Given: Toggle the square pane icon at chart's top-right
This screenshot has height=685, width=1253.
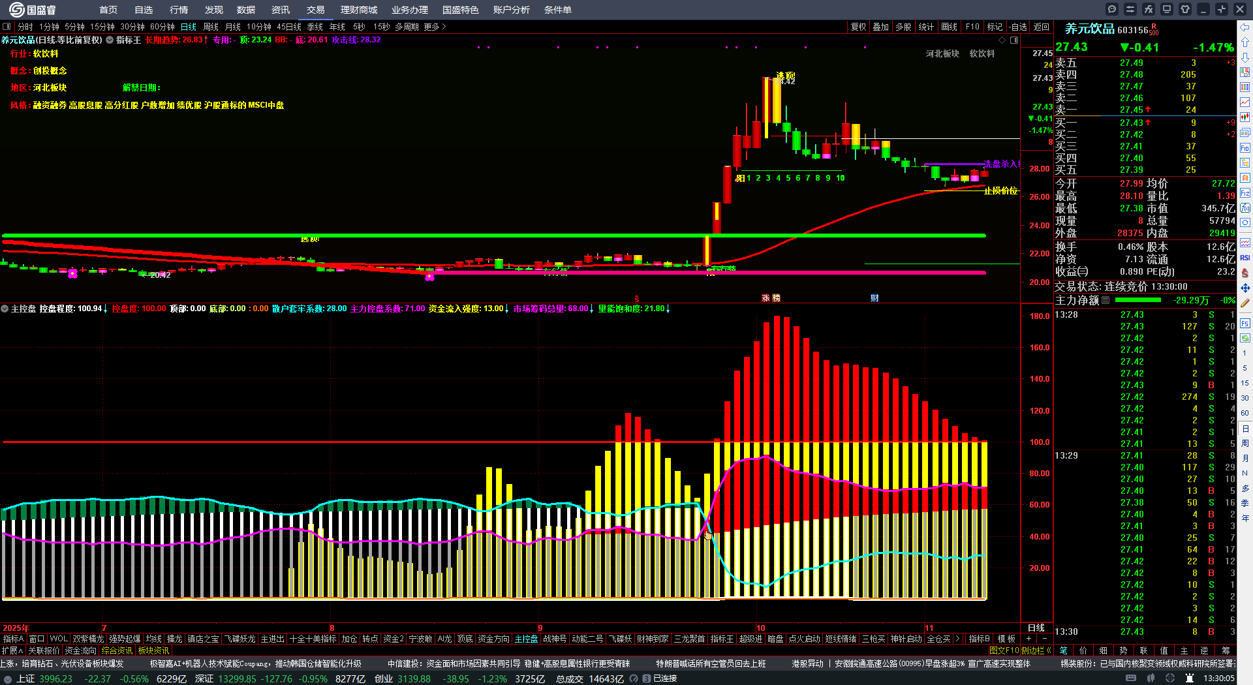Looking at the screenshot, I should [x=1014, y=40].
